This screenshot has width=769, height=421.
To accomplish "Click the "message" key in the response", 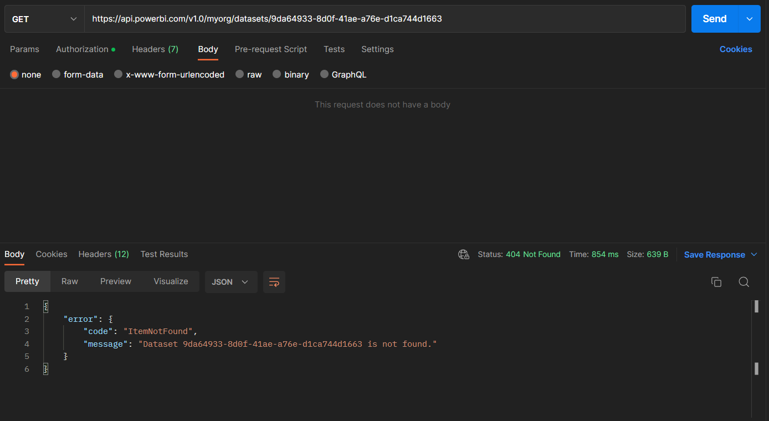I will click(x=106, y=344).
